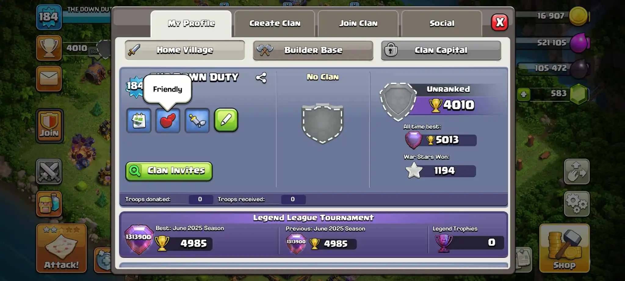Image resolution: width=625 pixels, height=281 pixels.
Task: Switch to Create Clan tab
Action: pyautogui.click(x=275, y=23)
